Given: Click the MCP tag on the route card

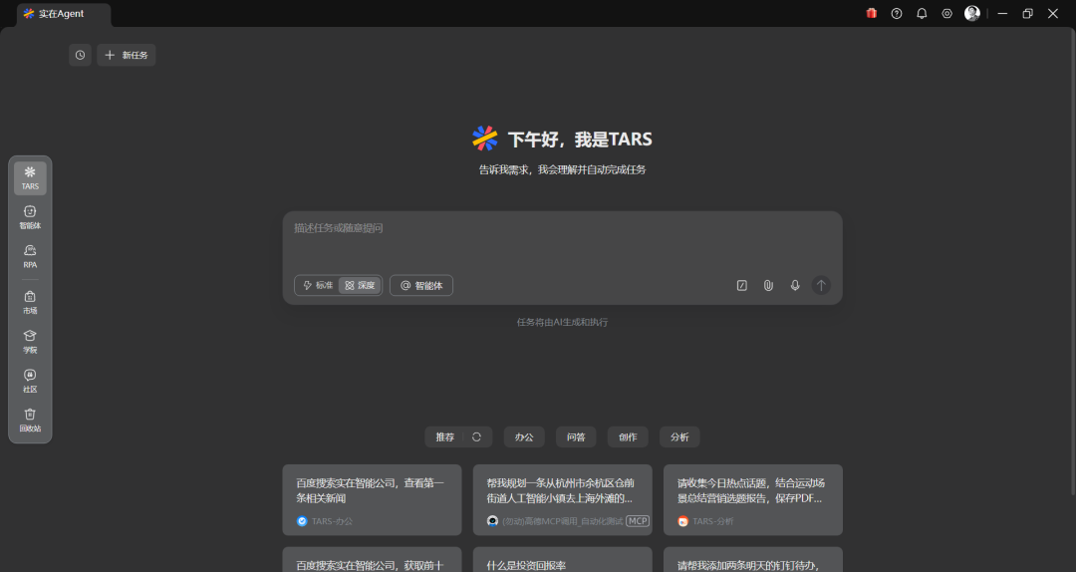Looking at the screenshot, I should click(638, 521).
